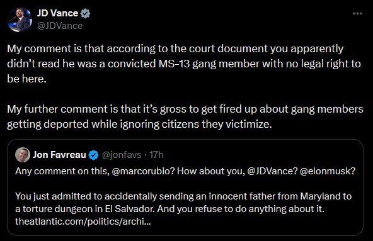The image size is (373, 241).
Task: Open the three-dot more options menu
Action: (357, 14)
